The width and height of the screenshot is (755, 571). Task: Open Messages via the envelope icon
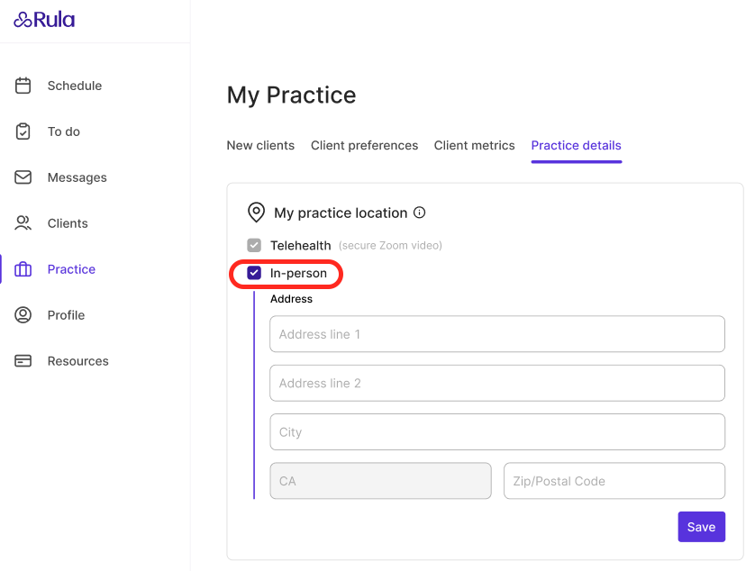[23, 177]
